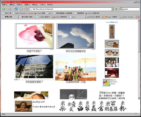Click the vertical scrollbar thumb
Screen dimensions: 141x117
point(139,37)
